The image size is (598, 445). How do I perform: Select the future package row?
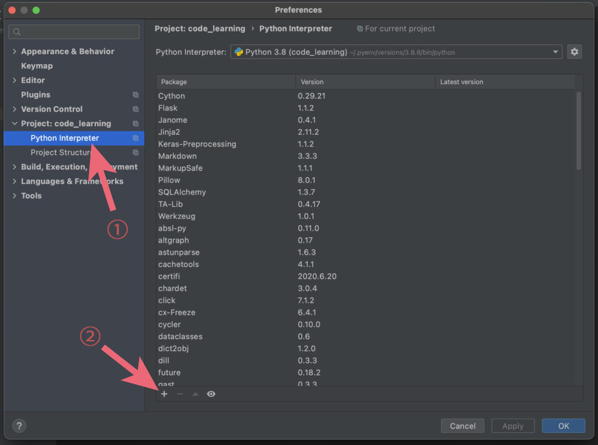point(366,373)
